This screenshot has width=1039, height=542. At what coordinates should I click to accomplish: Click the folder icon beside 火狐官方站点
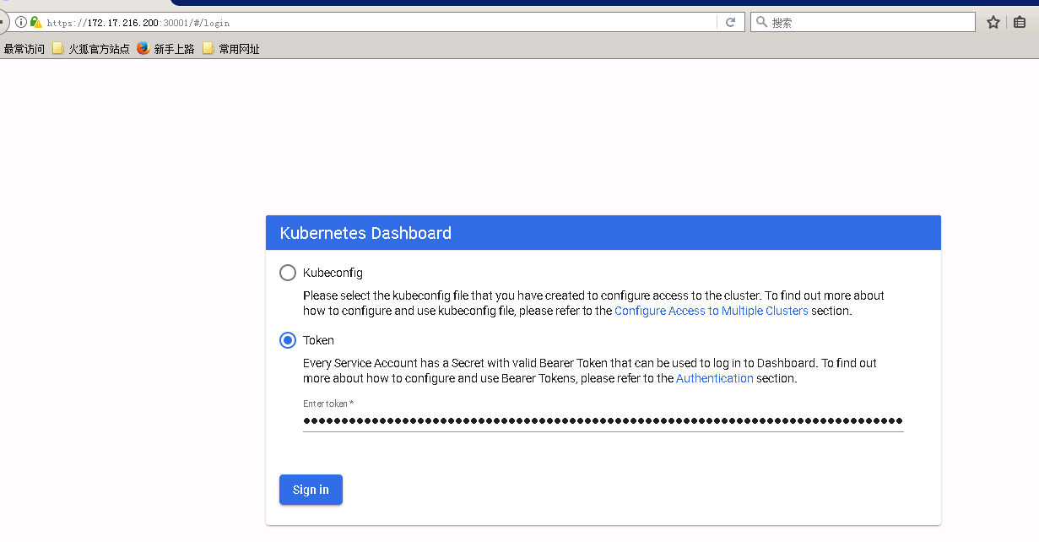pos(58,49)
